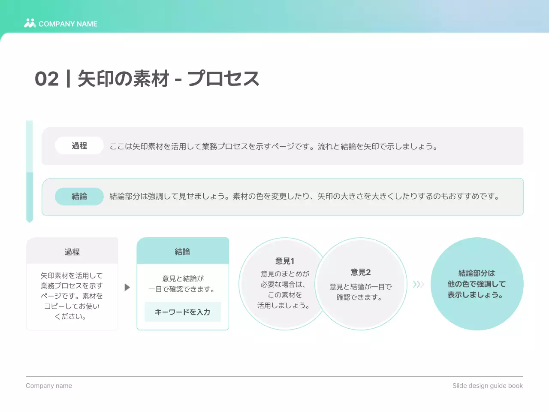Click the COMPANY NAME header text

[x=68, y=24]
